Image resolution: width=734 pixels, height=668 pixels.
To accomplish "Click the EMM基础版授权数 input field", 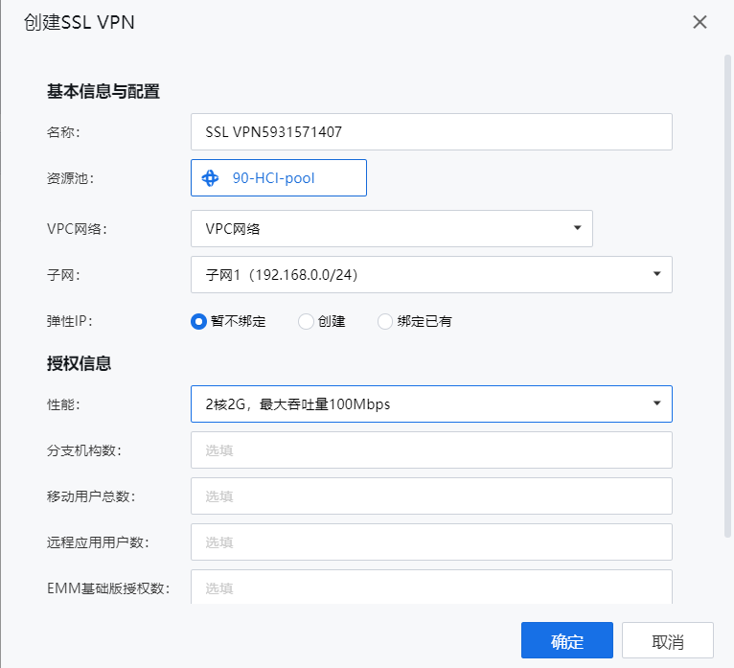I will pos(431,587).
